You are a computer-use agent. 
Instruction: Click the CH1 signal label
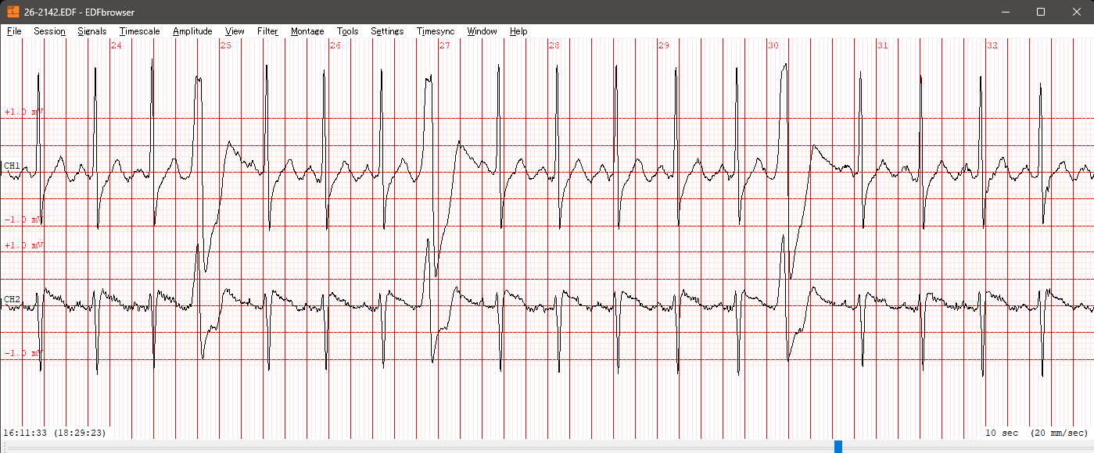[13, 166]
